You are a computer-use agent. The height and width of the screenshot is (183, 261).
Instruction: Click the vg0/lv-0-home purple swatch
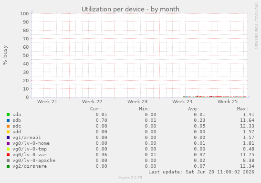(8, 143)
